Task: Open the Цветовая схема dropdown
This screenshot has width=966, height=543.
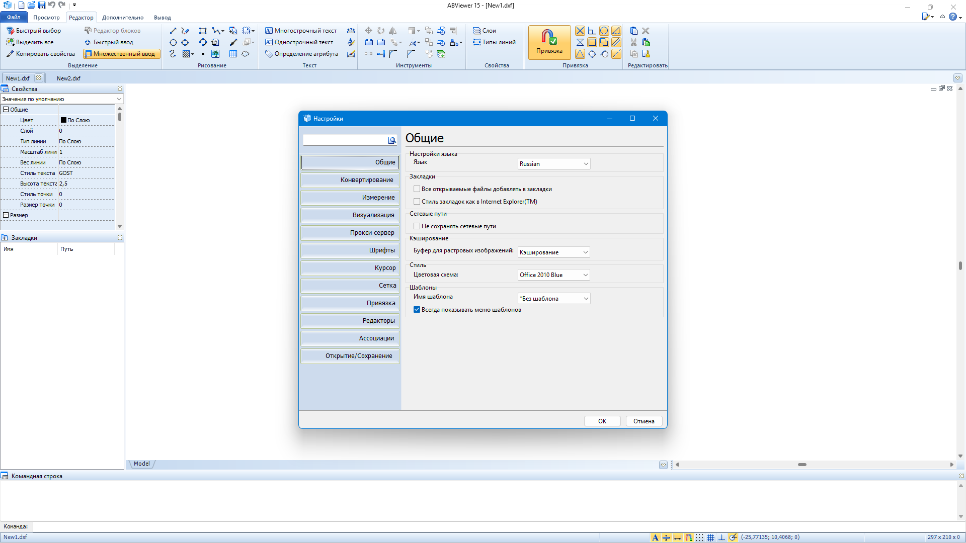Action: tap(553, 275)
